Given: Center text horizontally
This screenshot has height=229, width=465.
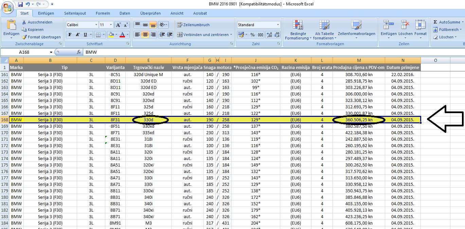Looking at the screenshot, I should (x=145, y=35).
